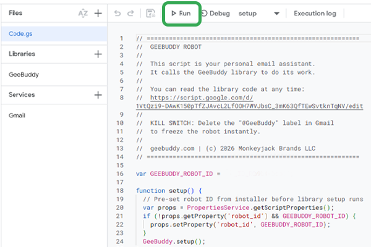Add a new file with plus icon
This screenshot has height=247, width=371.
[x=98, y=13]
